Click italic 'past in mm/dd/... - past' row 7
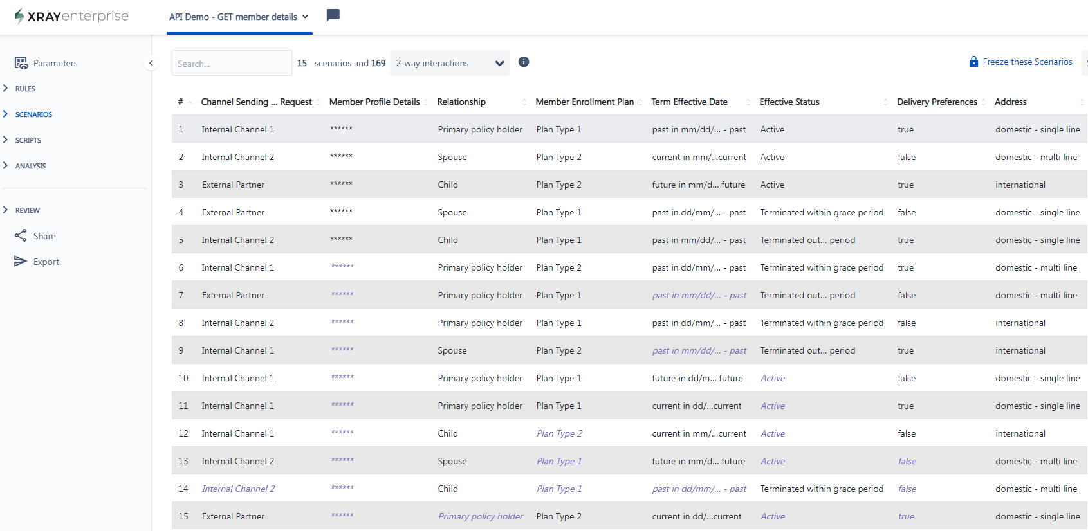1088x531 pixels. [x=699, y=295]
